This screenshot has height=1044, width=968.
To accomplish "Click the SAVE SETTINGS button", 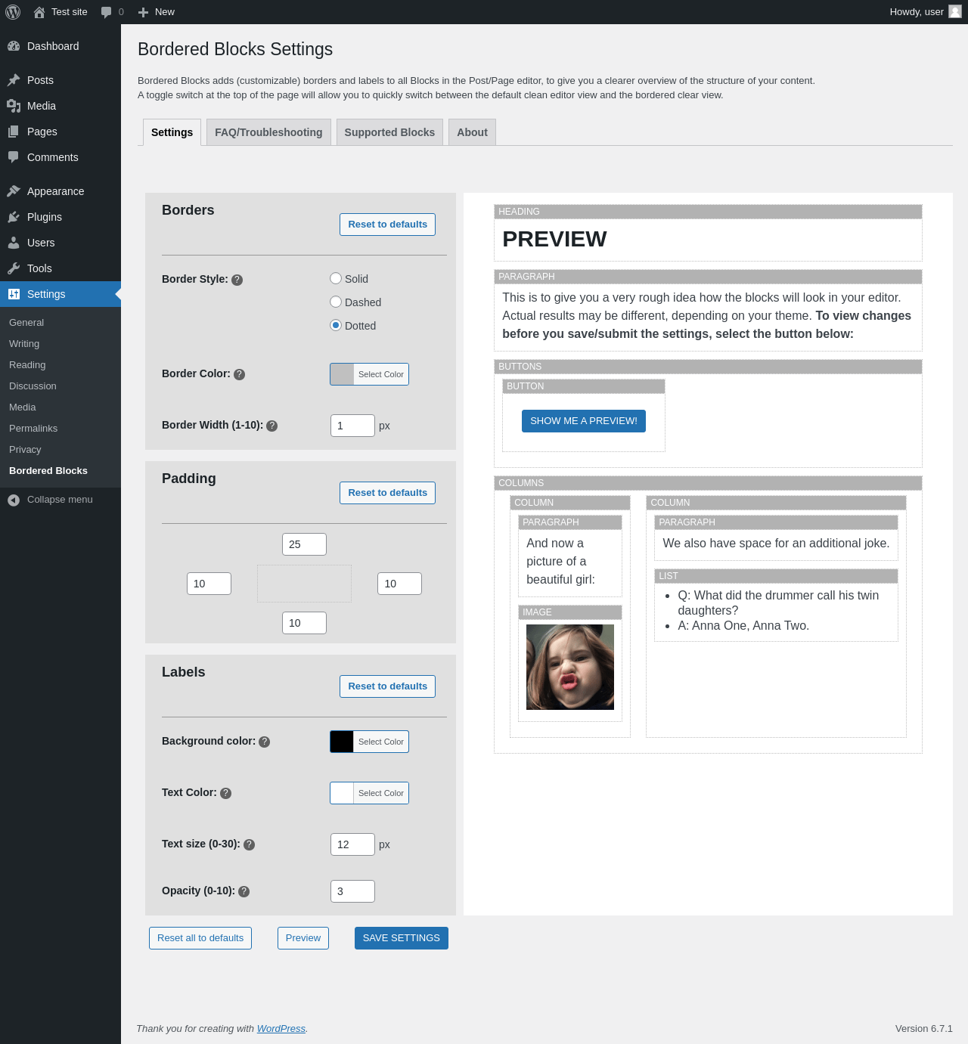I will (x=402, y=938).
